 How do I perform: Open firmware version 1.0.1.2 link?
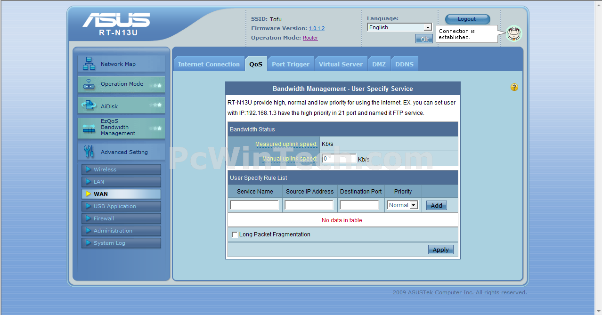[x=317, y=28]
